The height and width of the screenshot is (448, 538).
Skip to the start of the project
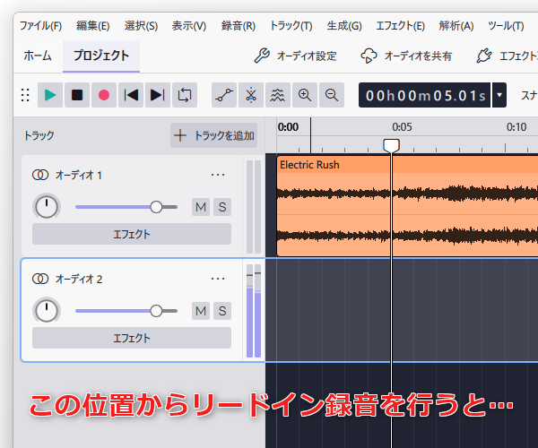coord(131,95)
